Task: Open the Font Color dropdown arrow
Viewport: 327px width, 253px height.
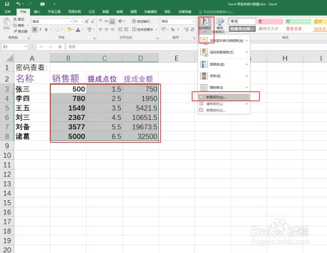Action: (x=82, y=29)
